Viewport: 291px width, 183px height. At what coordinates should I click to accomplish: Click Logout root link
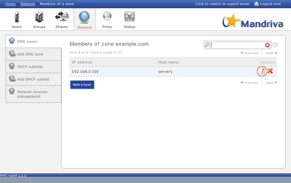click(x=270, y=4)
